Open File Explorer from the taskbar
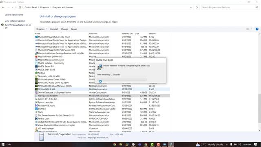 pos(121,144)
